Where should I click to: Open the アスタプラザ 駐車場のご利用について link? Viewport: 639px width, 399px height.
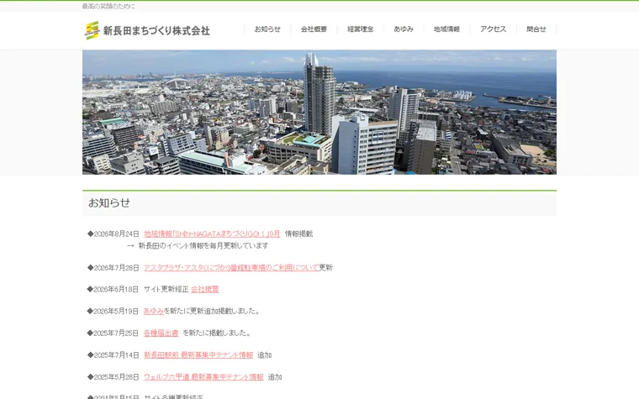231,267
